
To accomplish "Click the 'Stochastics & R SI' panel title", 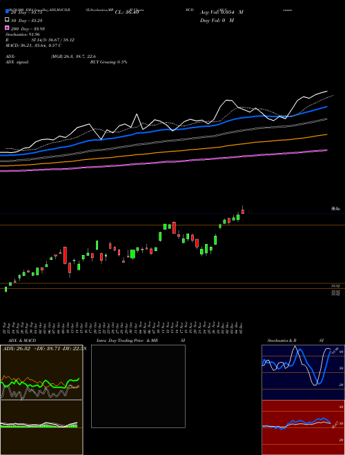I will click(295, 341).
